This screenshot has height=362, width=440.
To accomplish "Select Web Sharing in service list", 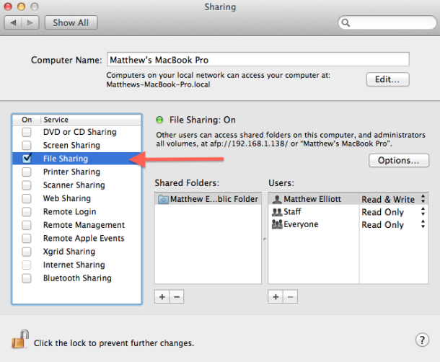I will (x=66, y=198).
